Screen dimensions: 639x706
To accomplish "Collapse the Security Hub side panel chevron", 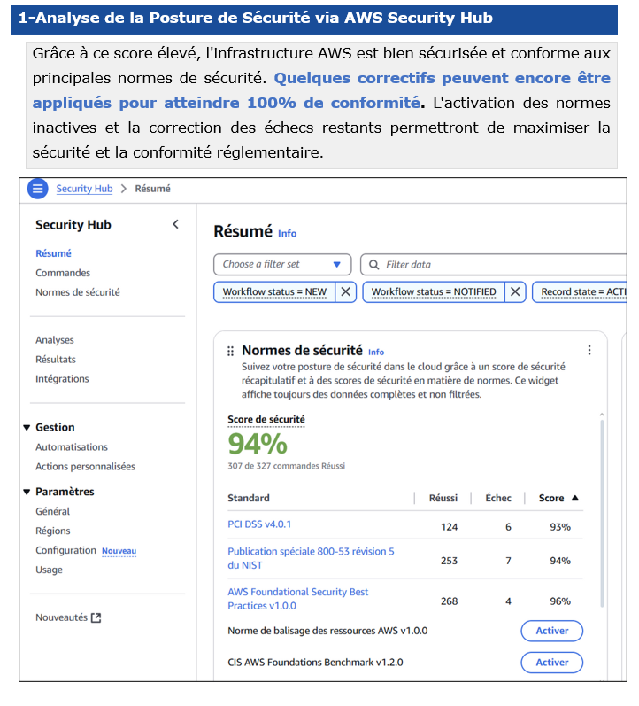I will [x=175, y=224].
